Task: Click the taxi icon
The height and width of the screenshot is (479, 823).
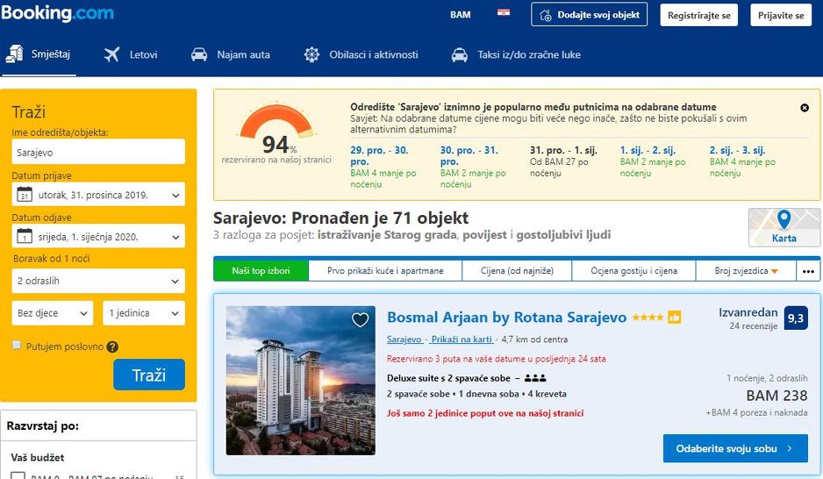Action: 459,54
